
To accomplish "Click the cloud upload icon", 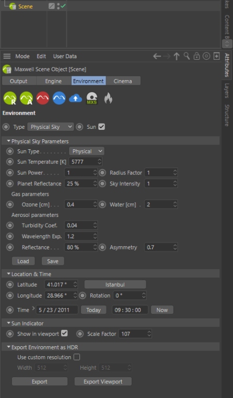I will [75, 98].
